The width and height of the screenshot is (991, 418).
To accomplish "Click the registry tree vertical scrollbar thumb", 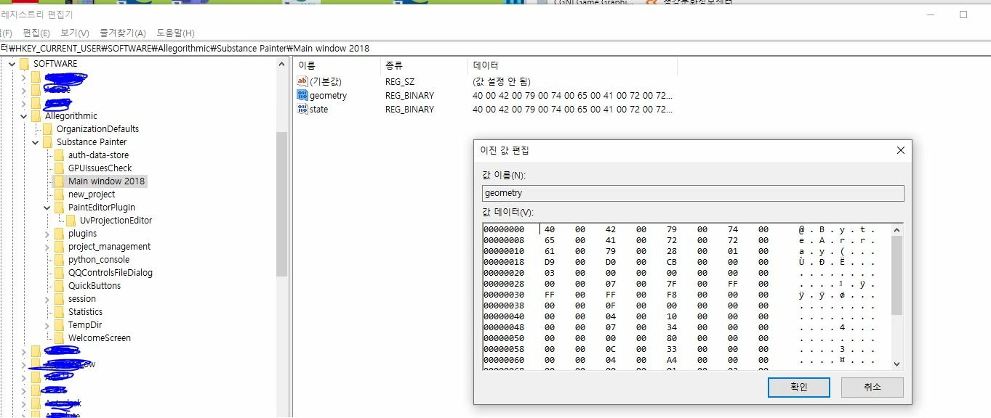I will 282,205.
